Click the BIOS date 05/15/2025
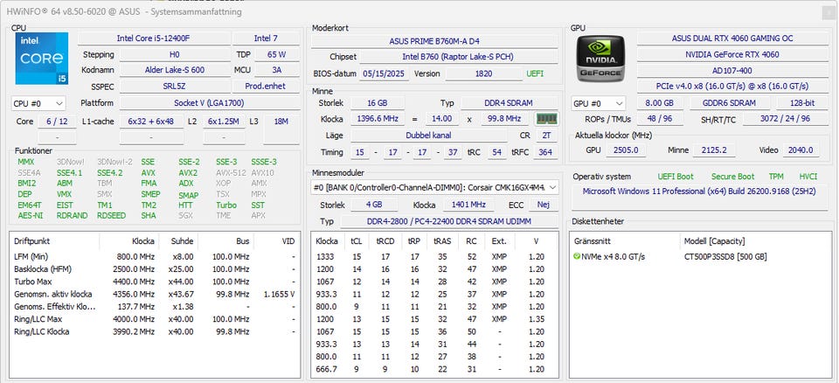This screenshot has width=839, height=383. pyautogui.click(x=384, y=74)
